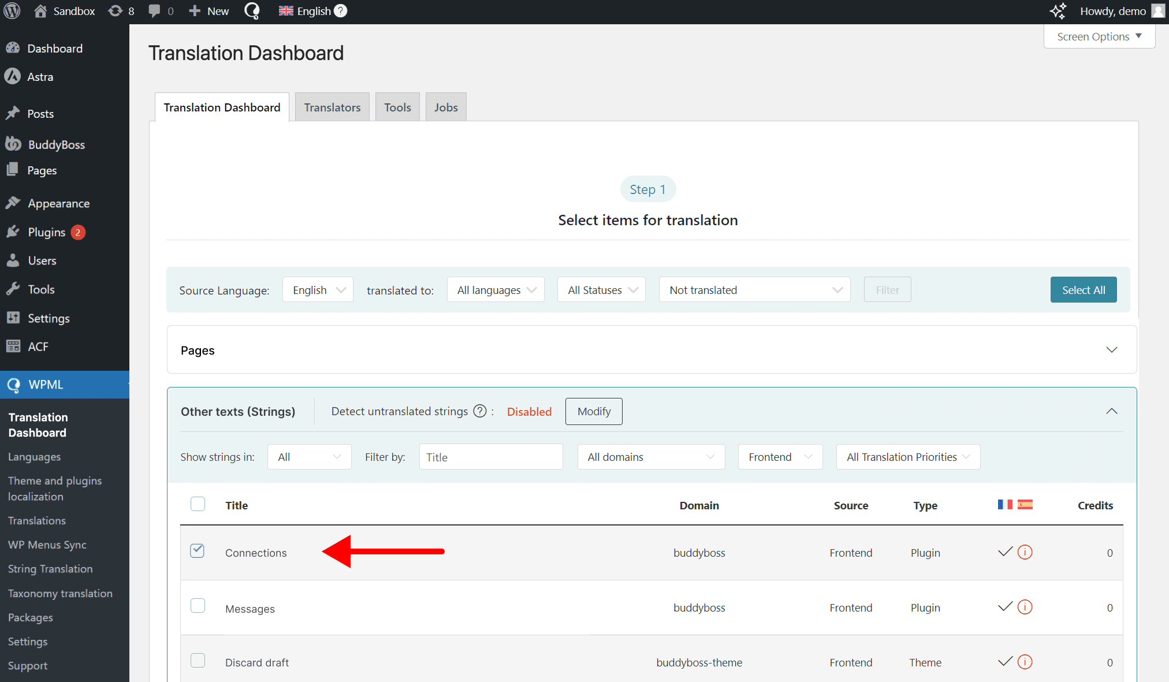Open the Astra theme menu

[x=40, y=77]
